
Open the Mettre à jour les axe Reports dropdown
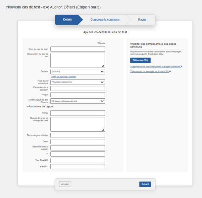[78, 101]
